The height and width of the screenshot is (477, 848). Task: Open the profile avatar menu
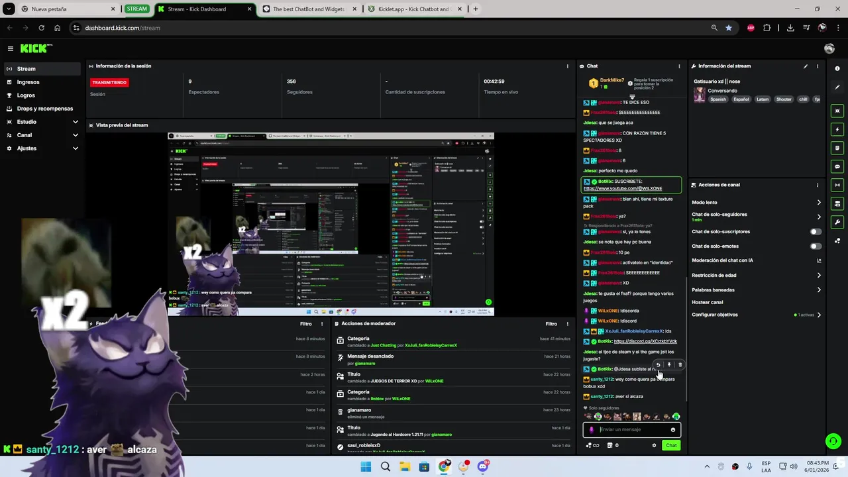pos(829,48)
